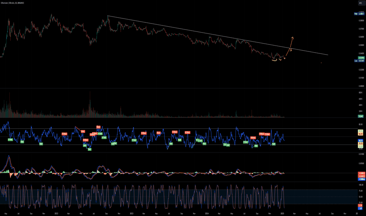Click the 2023 label on the time axis

pyautogui.click(x=132, y=213)
